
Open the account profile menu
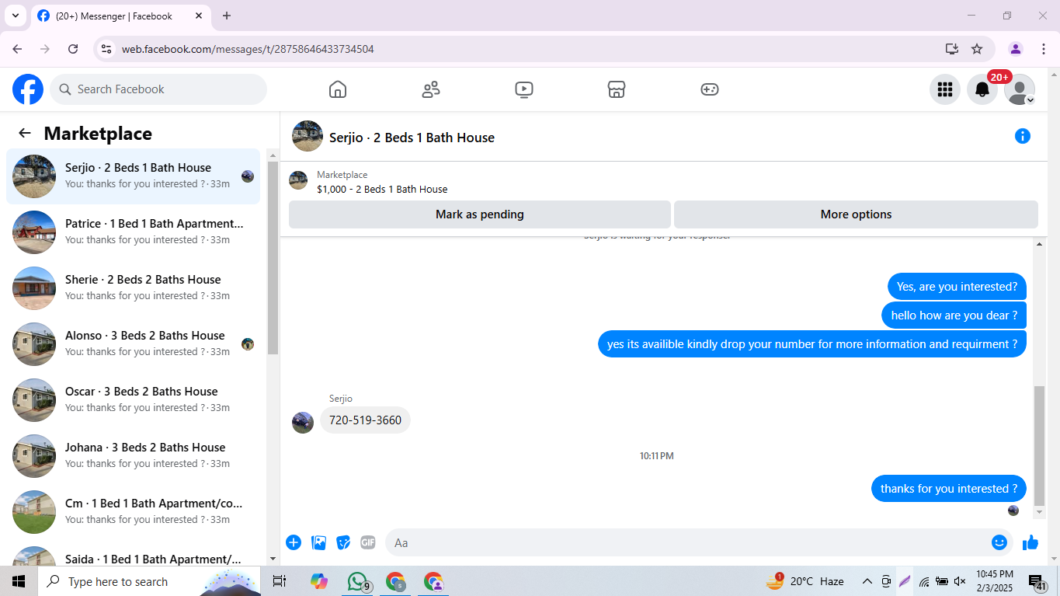click(1020, 89)
